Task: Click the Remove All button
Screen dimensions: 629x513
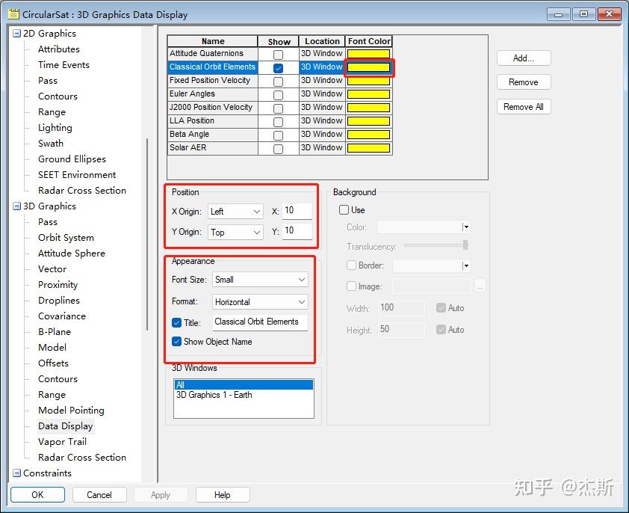Action: (x=524, y=107)
